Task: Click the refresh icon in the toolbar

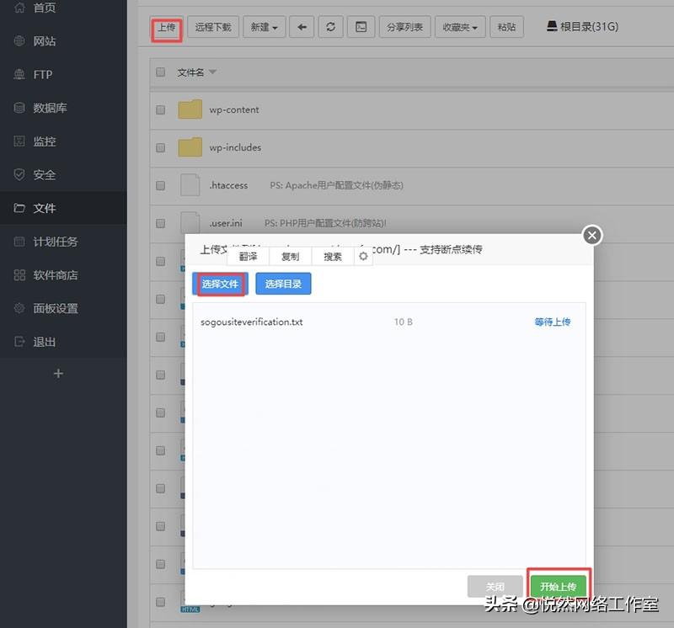Action: [x=330, y=26]
